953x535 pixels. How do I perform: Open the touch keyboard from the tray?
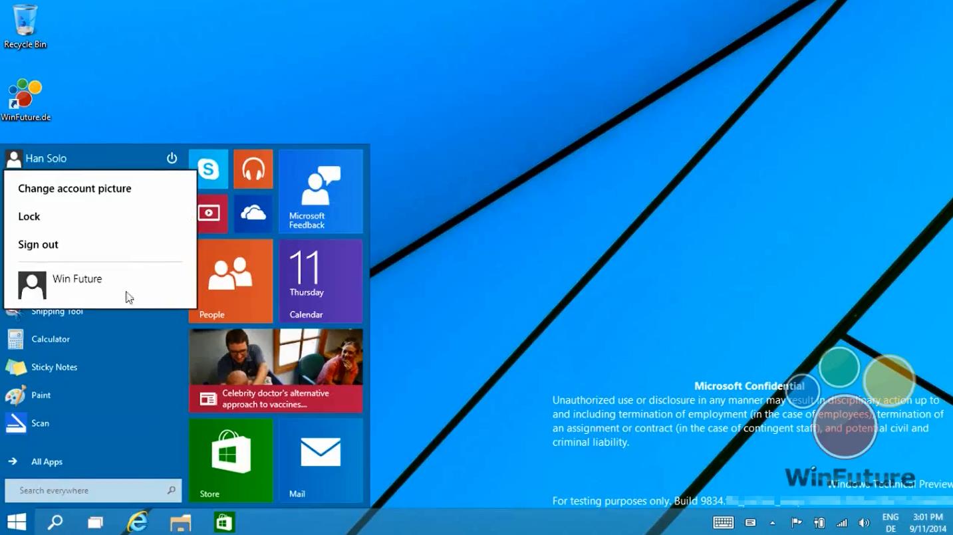pyautogui.click(x=724, y=522)
